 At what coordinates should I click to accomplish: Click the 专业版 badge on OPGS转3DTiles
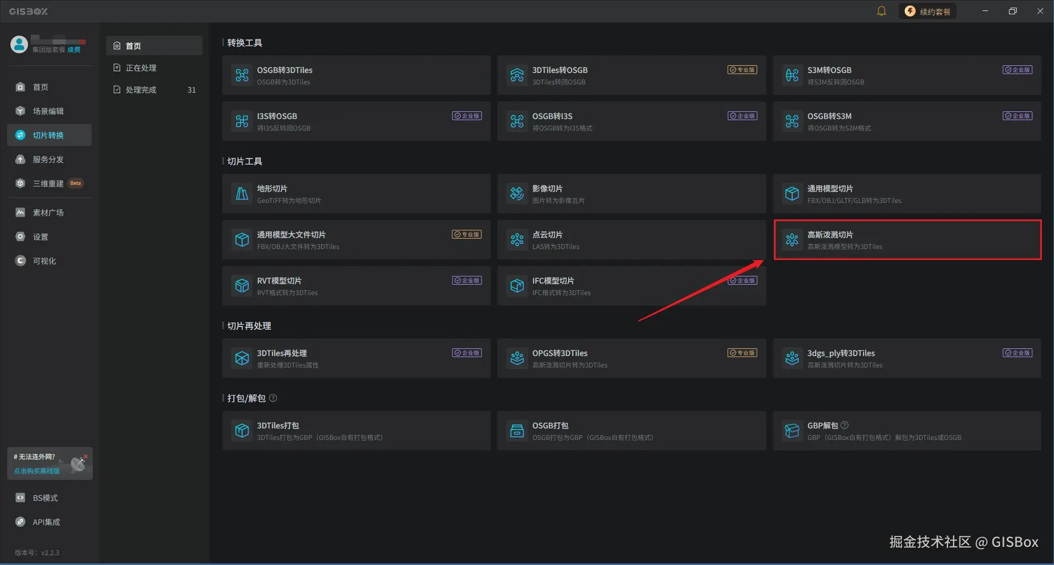(742, 353)
